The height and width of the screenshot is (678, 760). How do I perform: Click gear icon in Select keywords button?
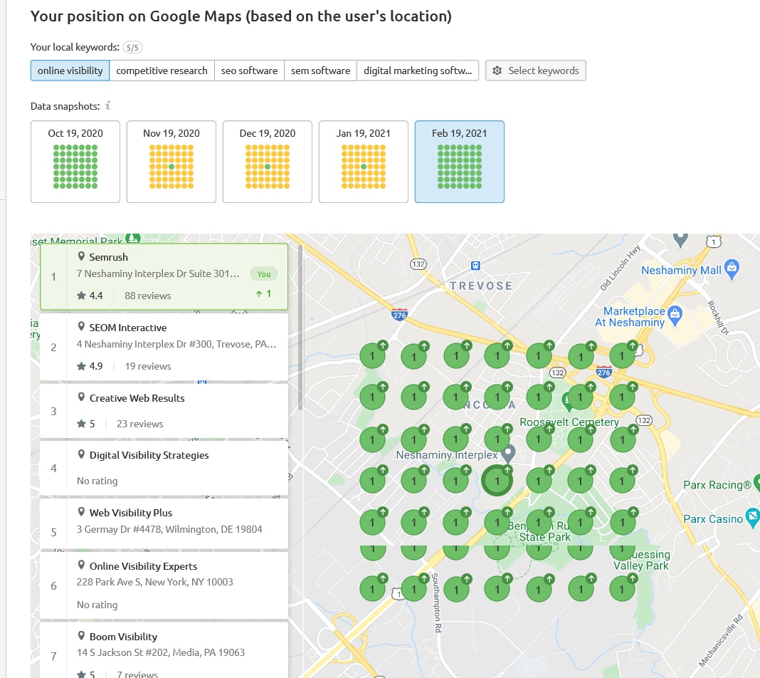497,71
